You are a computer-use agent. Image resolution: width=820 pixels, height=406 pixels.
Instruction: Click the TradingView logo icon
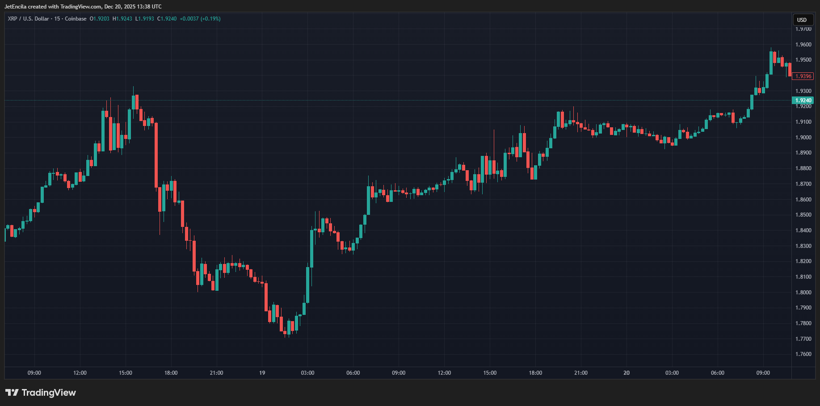click(x=12, y=393)
